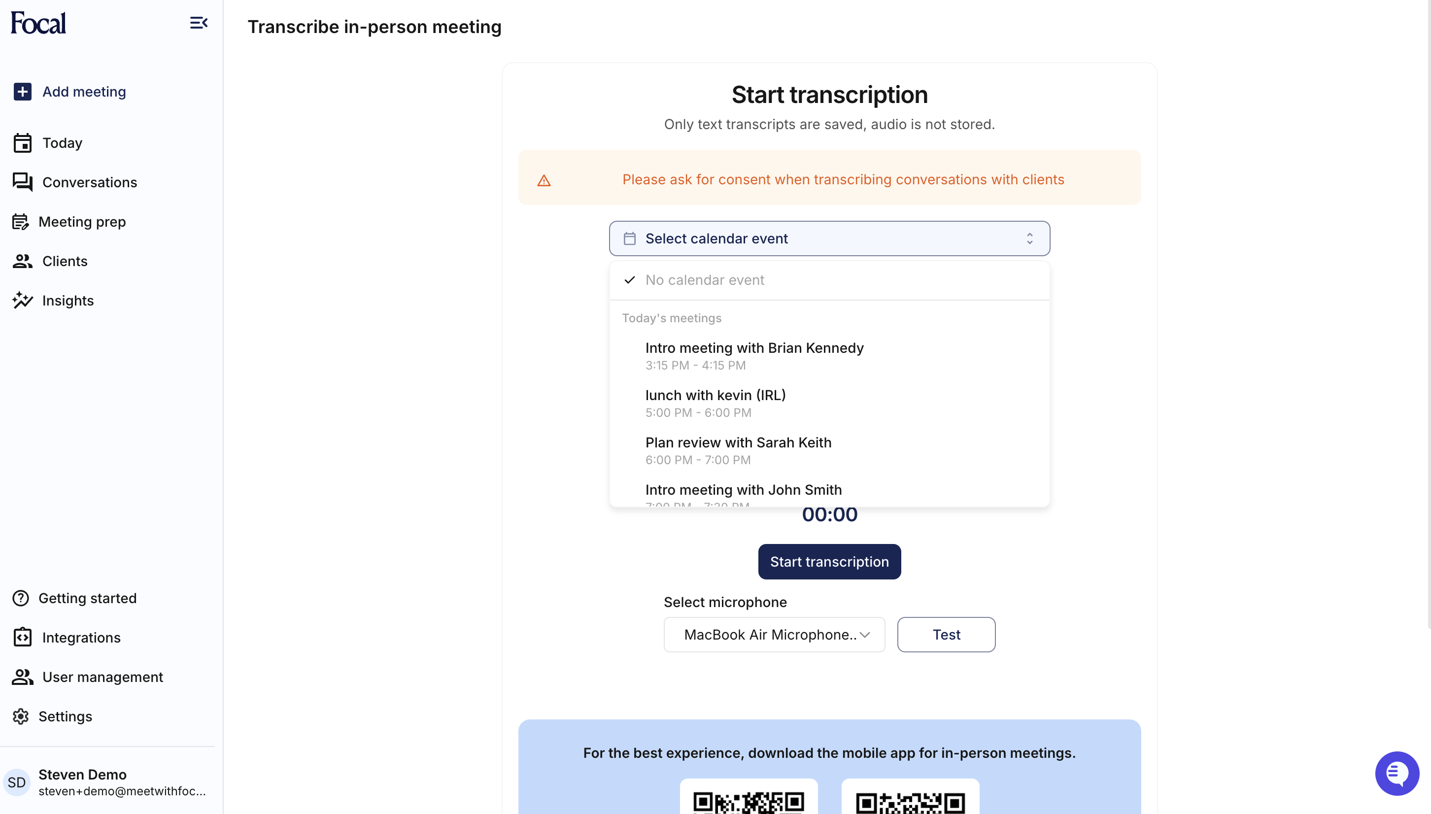Open the MacBook Air Microphone dropdown
The image size is (1431, 814).
tap(774, 635)
